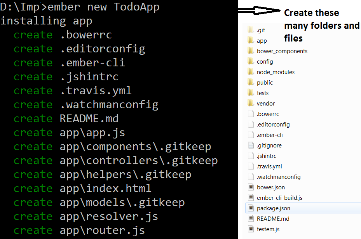The image size is (361, 239).
Task: Click terminal line 'create .watchmanconfig'
Action: pos(86,105)
